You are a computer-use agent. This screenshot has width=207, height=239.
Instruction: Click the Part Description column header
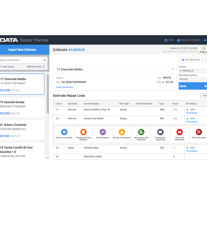pos(144,104)
